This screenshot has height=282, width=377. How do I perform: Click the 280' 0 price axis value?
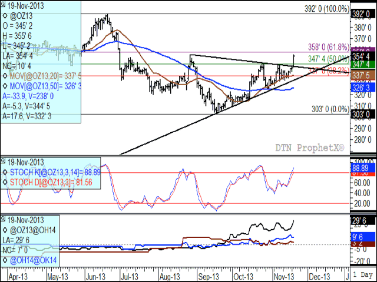(x=363, y=140)
